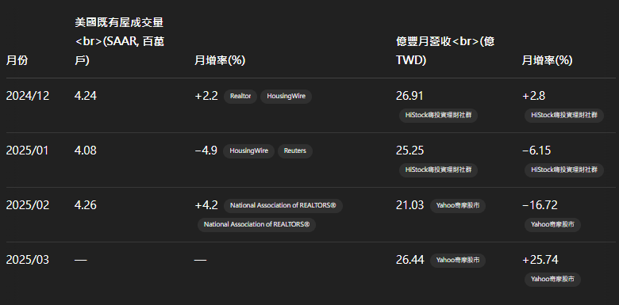
Task: Click the 月份 column header
Action: click(x=17, y=61)
